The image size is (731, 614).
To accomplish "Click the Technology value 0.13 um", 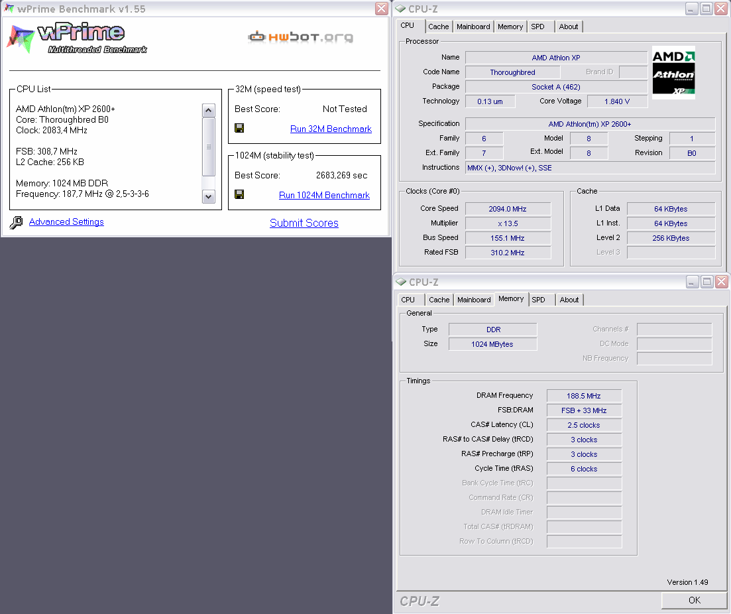I will point(490,101).
